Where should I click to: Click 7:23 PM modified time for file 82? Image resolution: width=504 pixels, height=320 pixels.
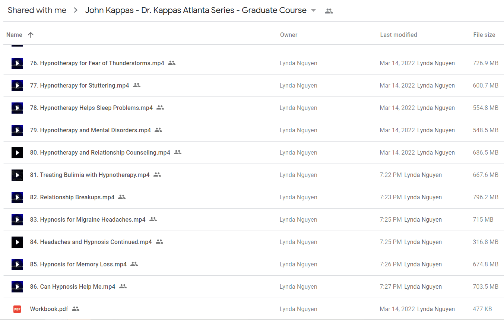pos(391,197)
